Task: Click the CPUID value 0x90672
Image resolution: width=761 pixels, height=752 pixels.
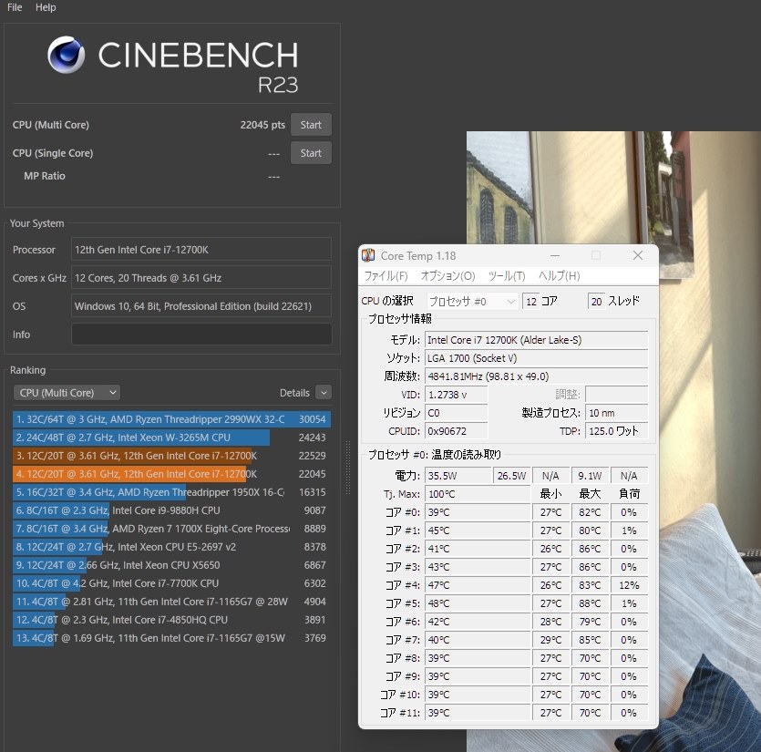Action: tap(457, 431)
